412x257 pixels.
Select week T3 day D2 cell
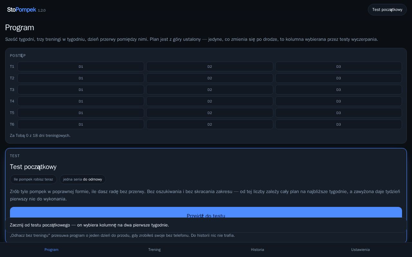[x=210, y=90]
